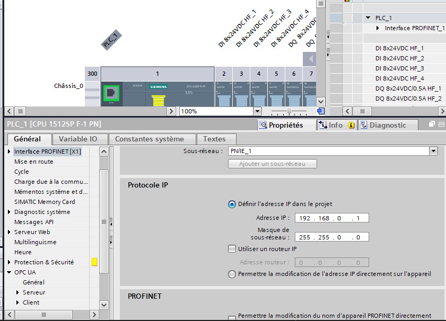Float the inspector window using its title icon

[432, 124]
